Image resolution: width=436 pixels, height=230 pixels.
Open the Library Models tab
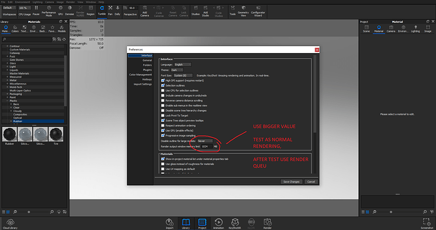[61, 28]
